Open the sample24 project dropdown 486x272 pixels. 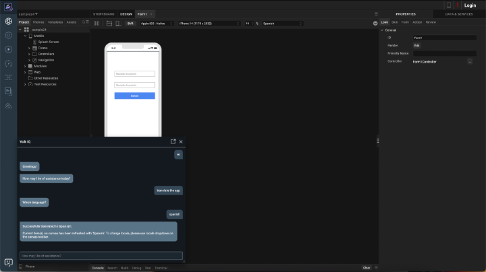pos(28,14)
